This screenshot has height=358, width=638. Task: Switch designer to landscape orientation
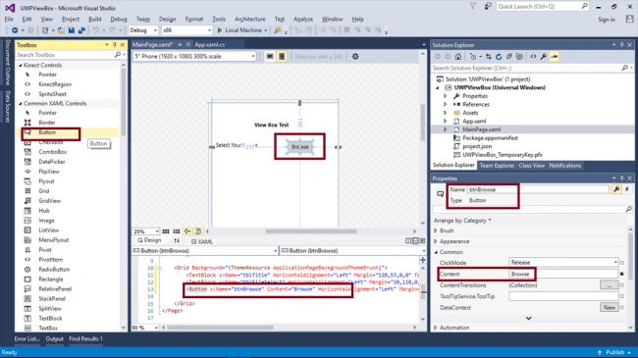270,57
